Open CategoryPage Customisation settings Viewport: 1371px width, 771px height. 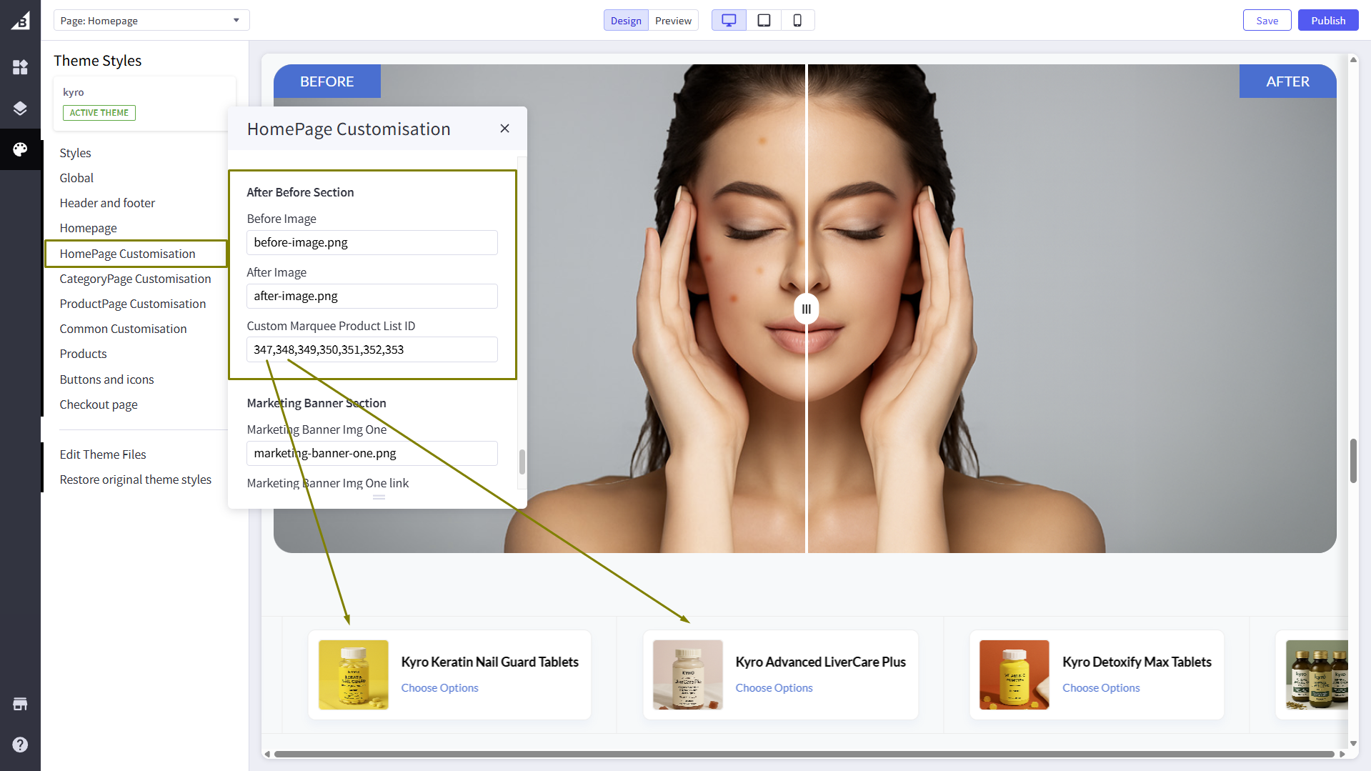135,279
